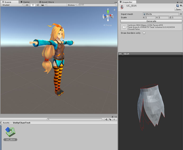Click the Closed:False text

point(133,29)
